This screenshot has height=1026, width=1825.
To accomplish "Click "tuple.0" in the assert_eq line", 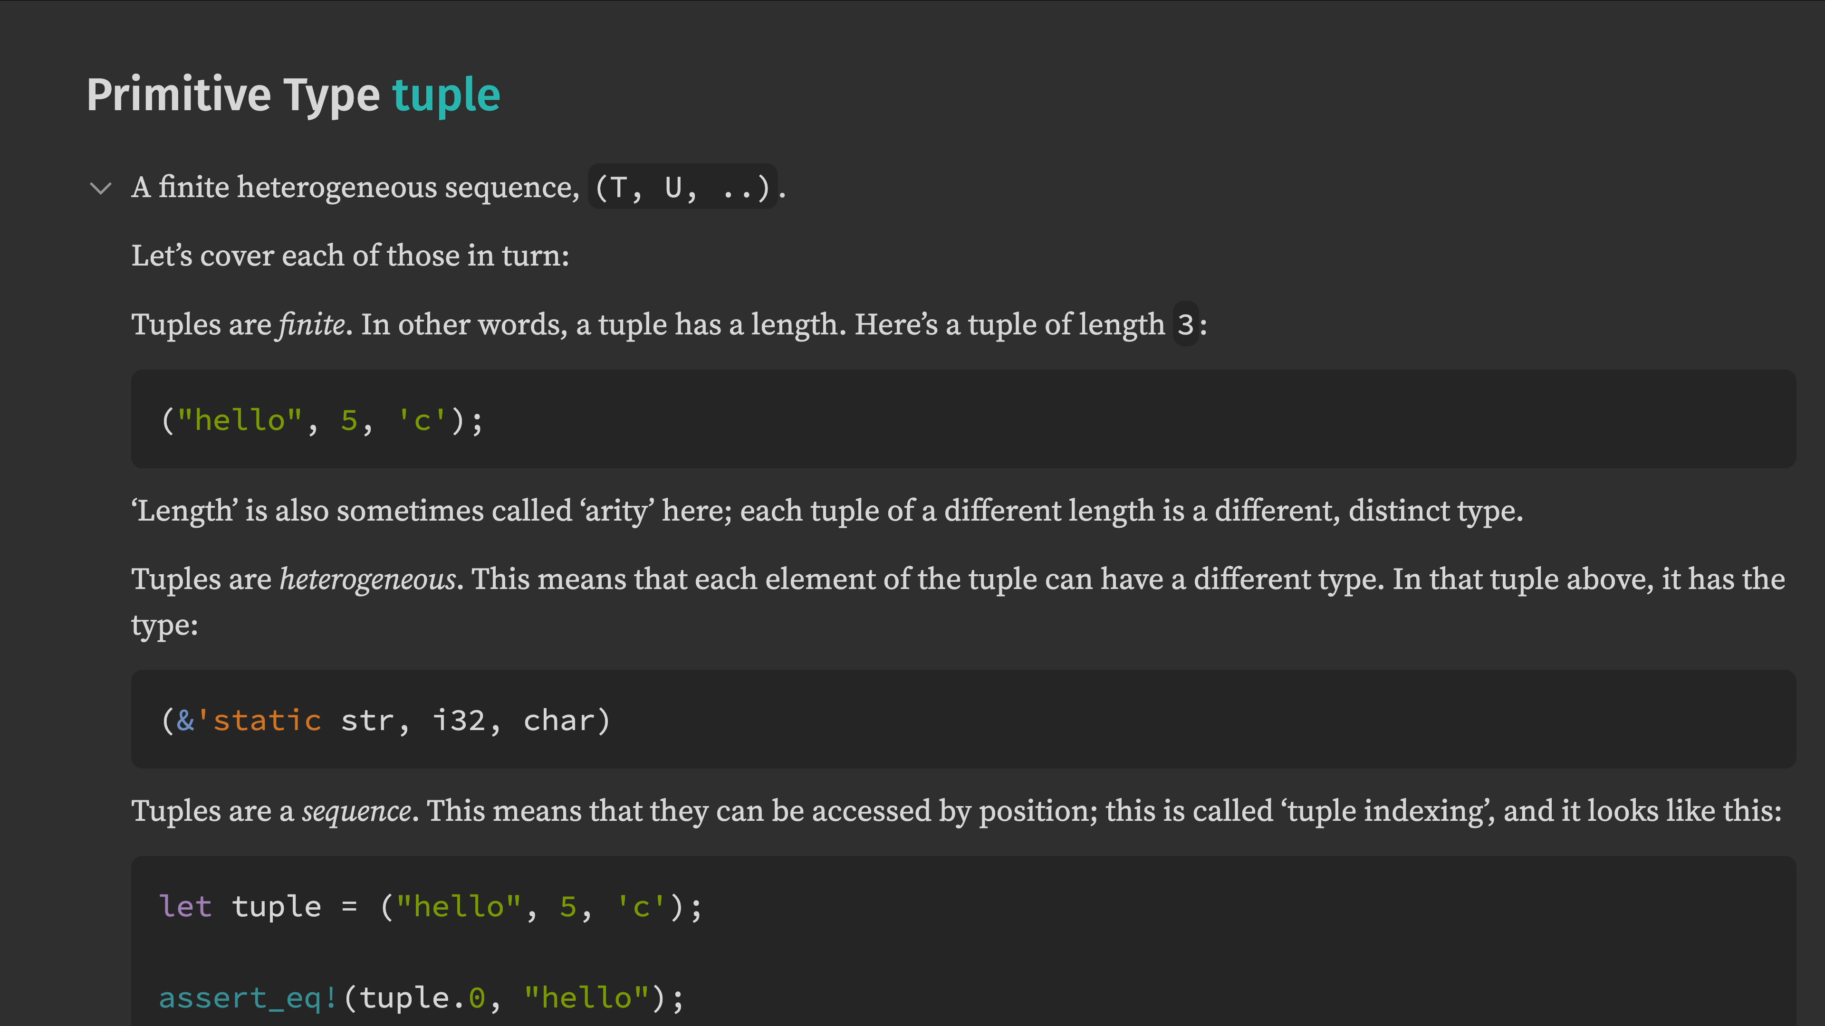I will click(x=422, y=998).
